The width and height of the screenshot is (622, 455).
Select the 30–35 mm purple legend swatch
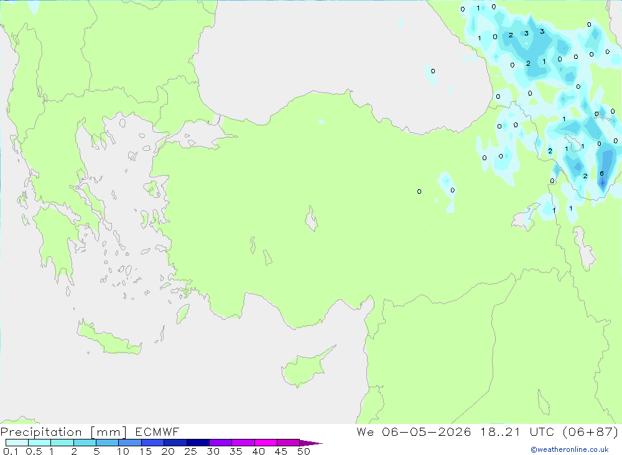(x=221, y=443)
